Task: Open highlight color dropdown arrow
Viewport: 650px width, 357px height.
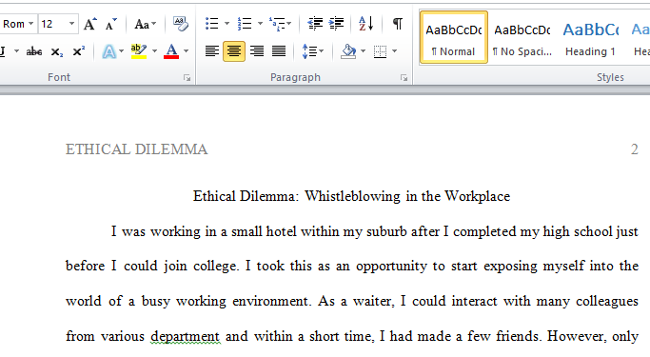Action: click(154, 51)
